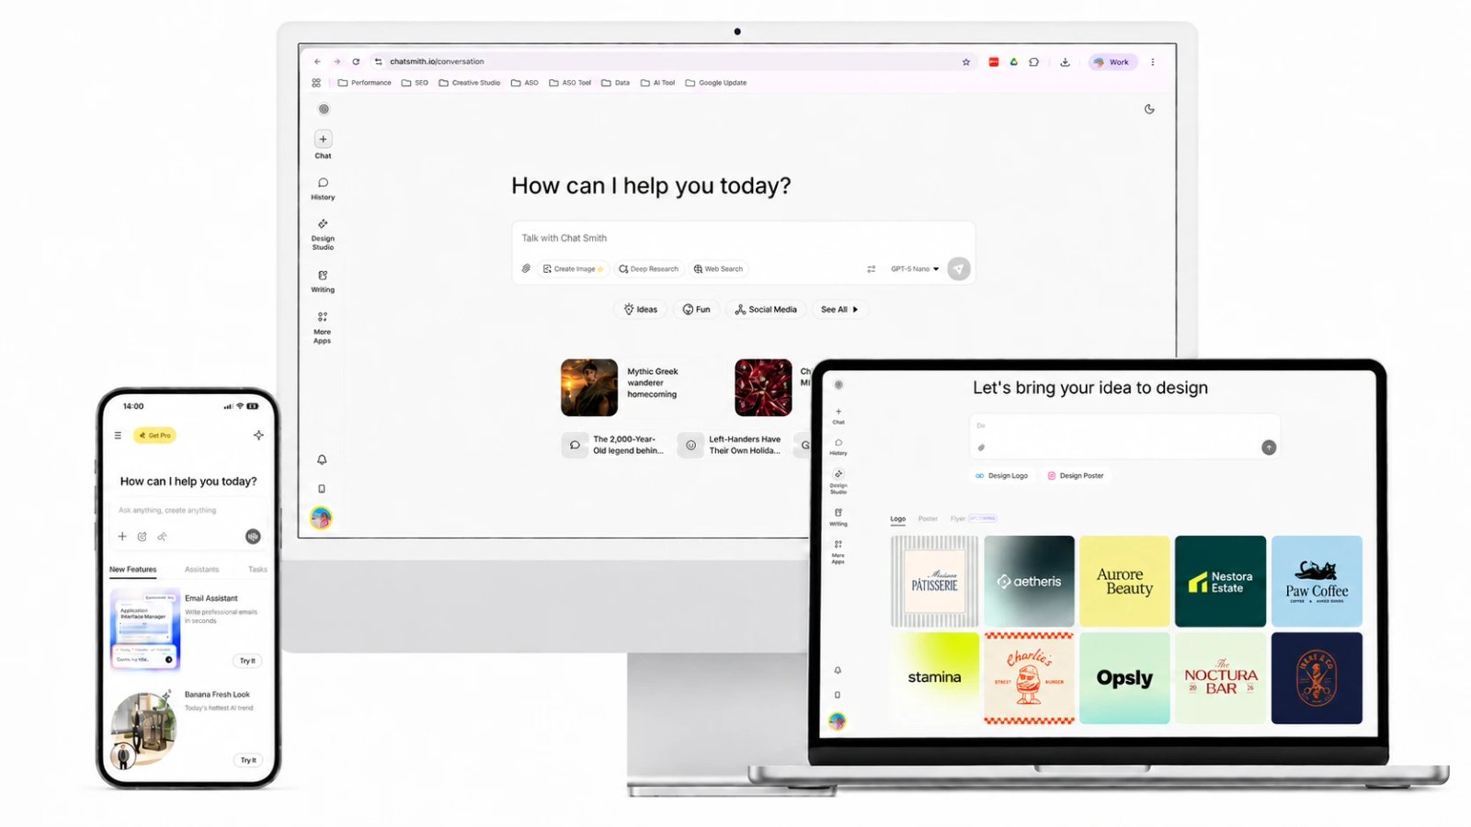Open the Creative Studio bookmark folder

click(470, 83)
